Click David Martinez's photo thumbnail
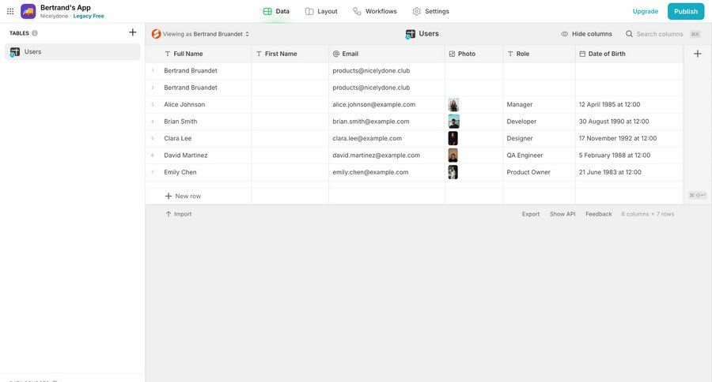Image resolution: width=712 pixels, height=382 pixels. [x=453, y=155]
